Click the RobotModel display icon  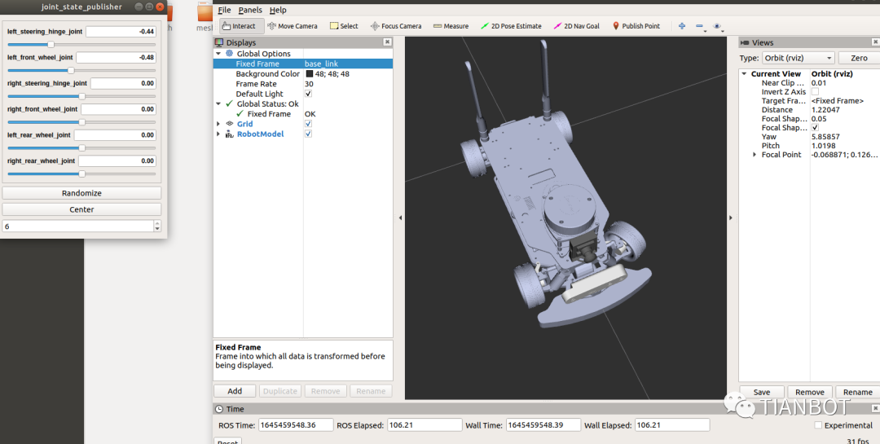tap(229, 134)
